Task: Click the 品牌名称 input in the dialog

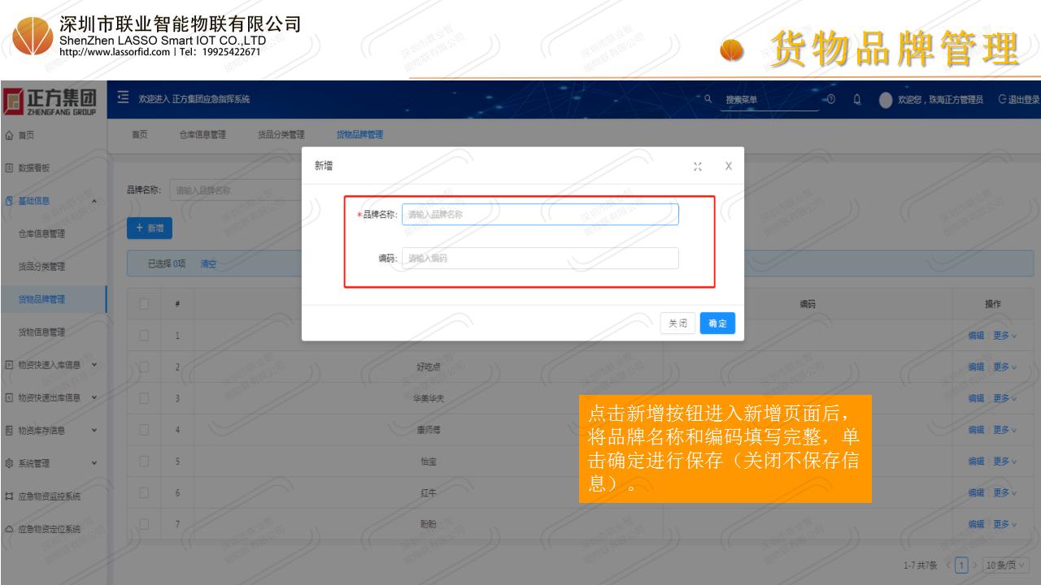Action: pyautogui.click(x=540, y=214)
